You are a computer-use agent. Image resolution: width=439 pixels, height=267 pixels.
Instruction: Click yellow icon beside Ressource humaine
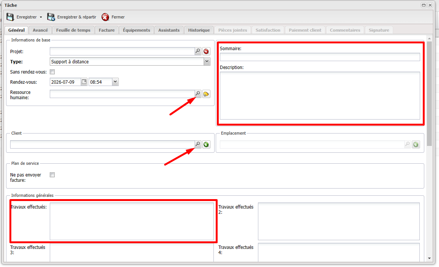click(206, 94)
